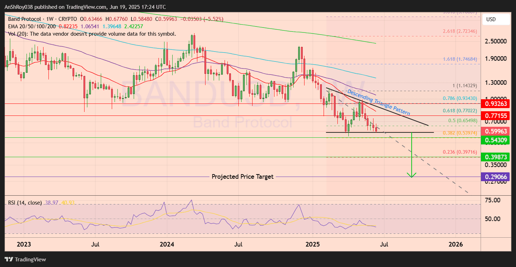This screenshot has height=267, width=516.
Task: Click the red 0.59963 current price label
Action: click(496, 131)
